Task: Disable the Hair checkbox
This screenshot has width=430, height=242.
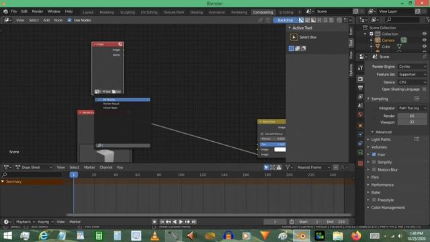Action: [x=374, y=155]
